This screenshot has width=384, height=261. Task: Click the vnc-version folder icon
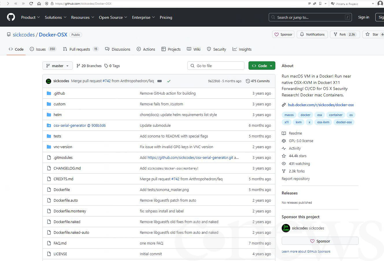[49, 147]
